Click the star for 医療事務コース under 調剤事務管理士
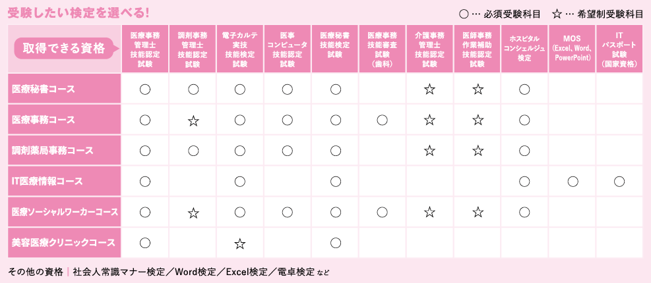651x283 pixels. [x=193, y=120]
